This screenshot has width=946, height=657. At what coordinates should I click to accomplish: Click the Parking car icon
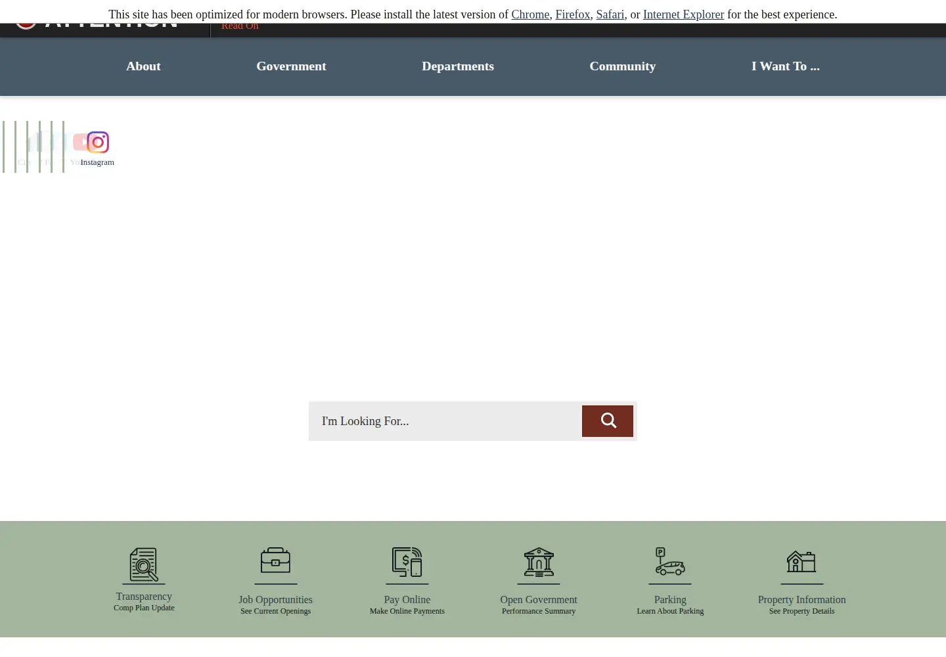670,562
